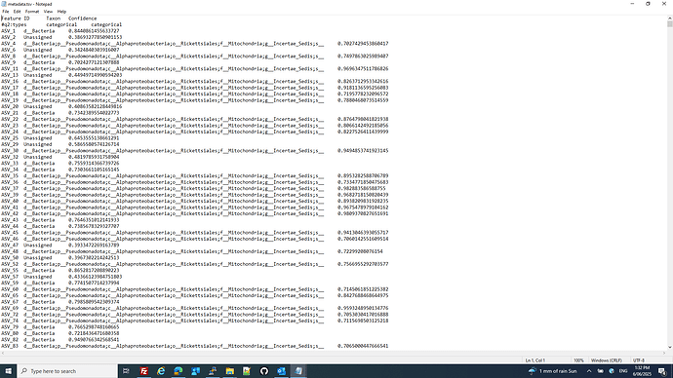The width and height of the screenshot is (673, 378).
Task: Click the 'Confidence' column header text
Action: pos(82,19)
